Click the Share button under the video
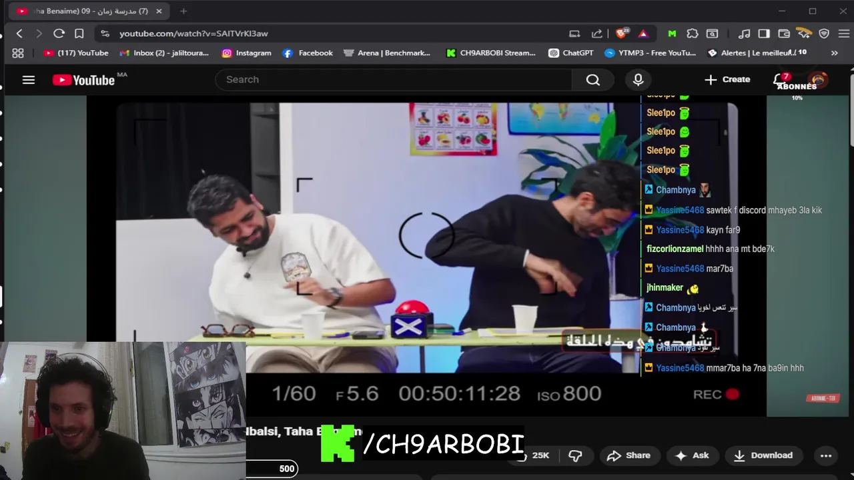Viewport: 854px width, 480px height. pyautogui.click(x=628, y=455)
